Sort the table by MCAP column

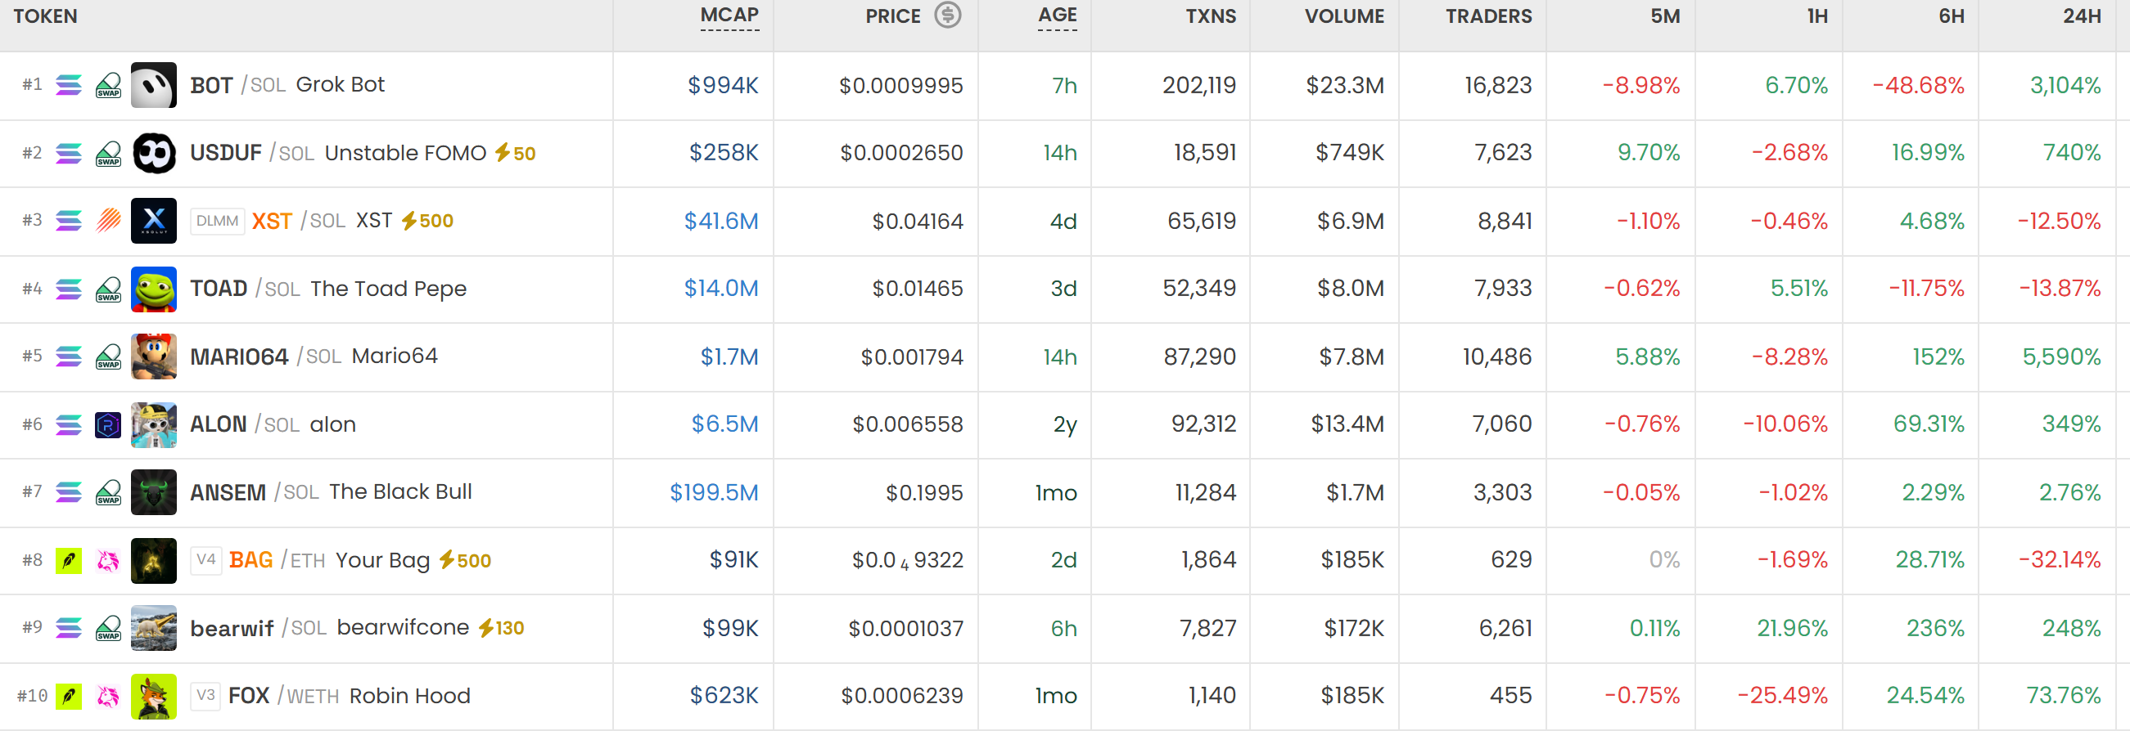click(729, 16)
